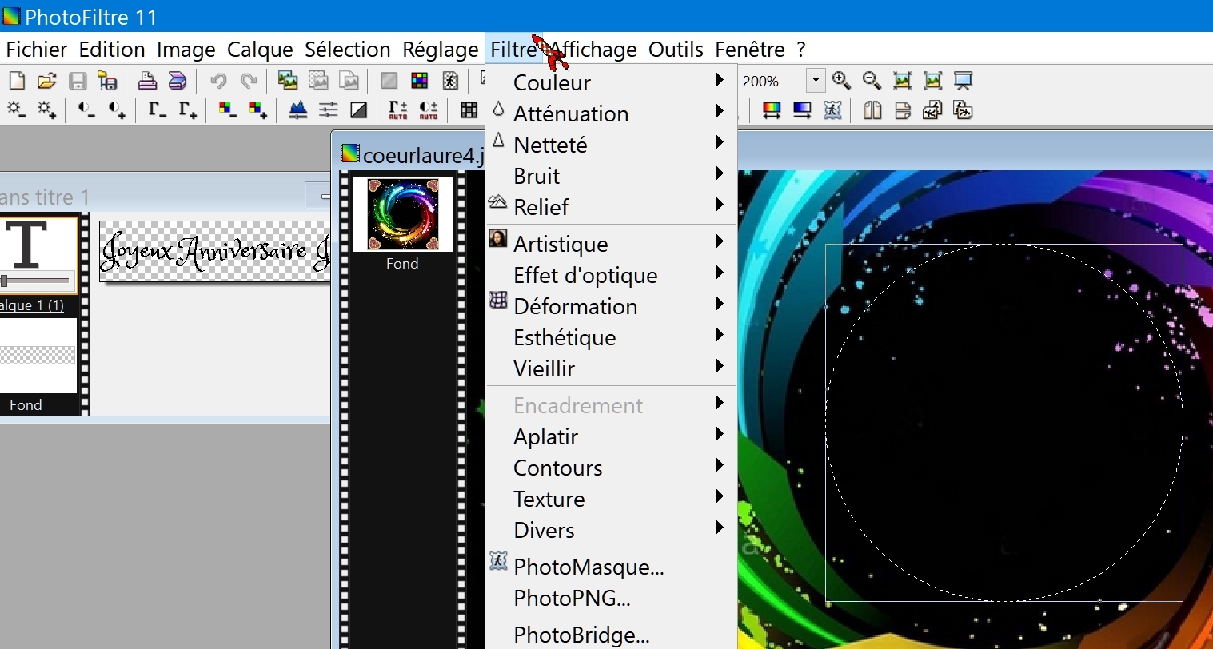Open the Calque menu
1213x649 pixels.
tap(260, 50)
